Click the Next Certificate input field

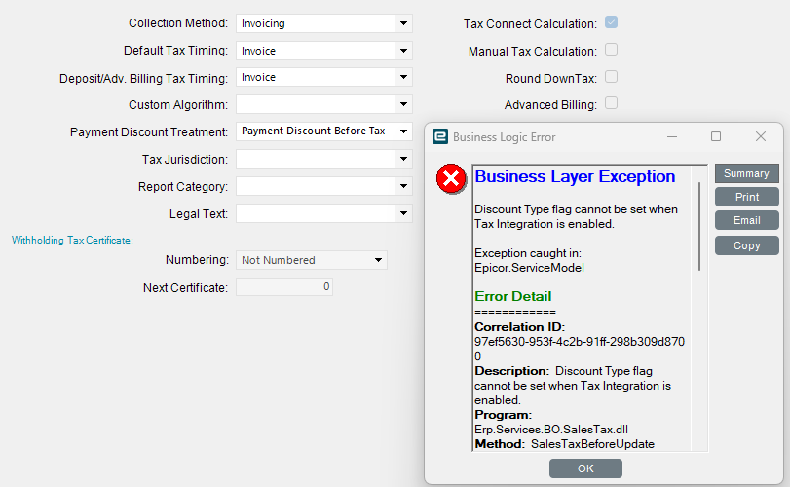point(284,287)
